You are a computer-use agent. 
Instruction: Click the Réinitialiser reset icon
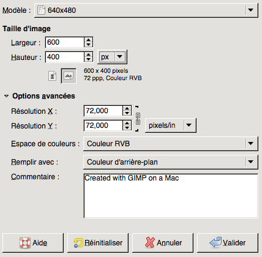(78, 243)
